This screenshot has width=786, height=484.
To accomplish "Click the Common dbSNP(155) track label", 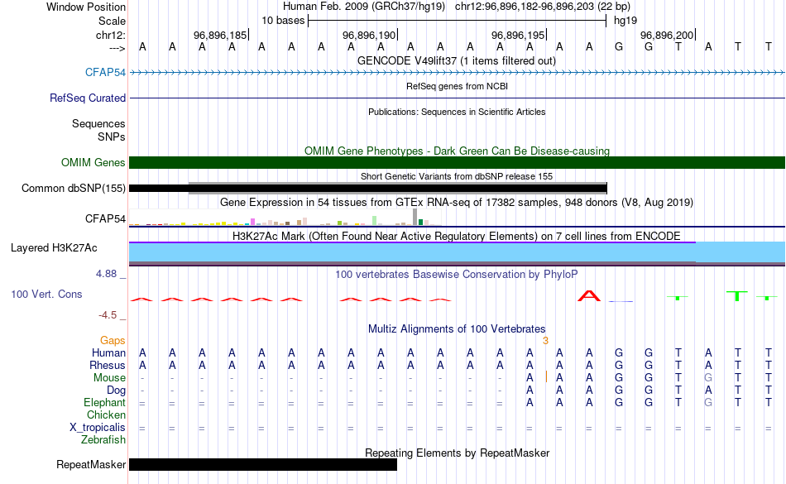I will pos(73,189).
